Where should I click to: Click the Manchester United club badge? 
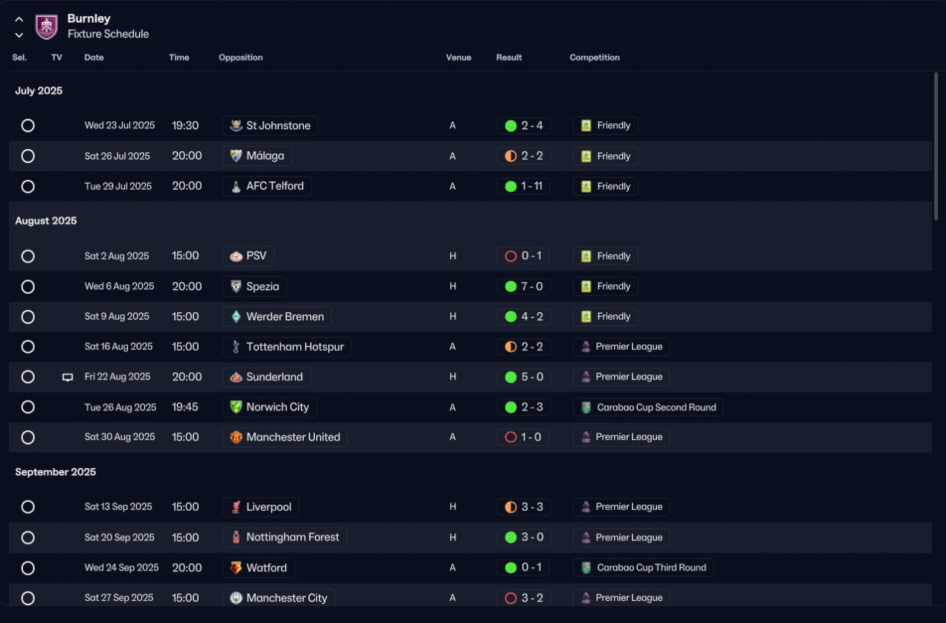click(236, 437)
